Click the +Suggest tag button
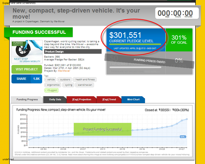This screenshot has width=205, height=164. coord(51,90)
